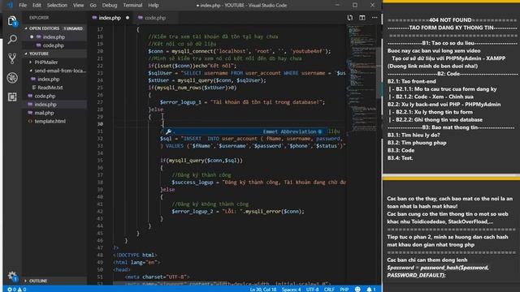
Task: Click 'B3.4: Test.' in the notes panel
Action: [401, 158]
